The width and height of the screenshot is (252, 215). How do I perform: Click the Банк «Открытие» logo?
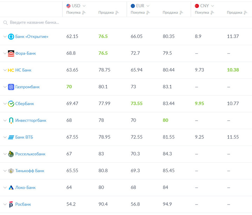[11, 36]
